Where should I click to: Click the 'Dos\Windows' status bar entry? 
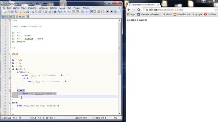(x=81, y=118)
